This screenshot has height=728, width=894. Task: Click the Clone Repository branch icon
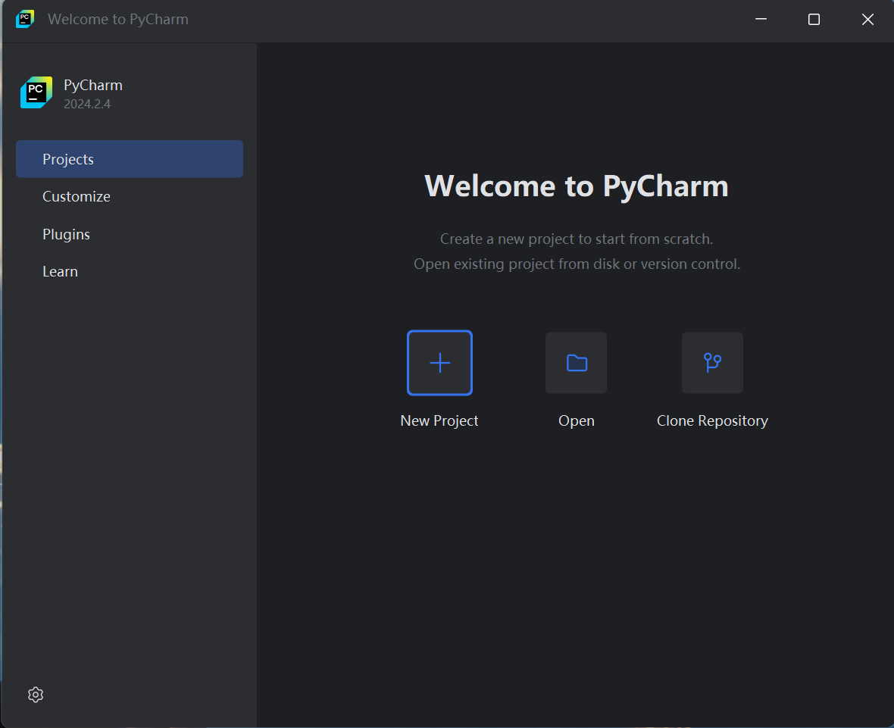[713, 363]
